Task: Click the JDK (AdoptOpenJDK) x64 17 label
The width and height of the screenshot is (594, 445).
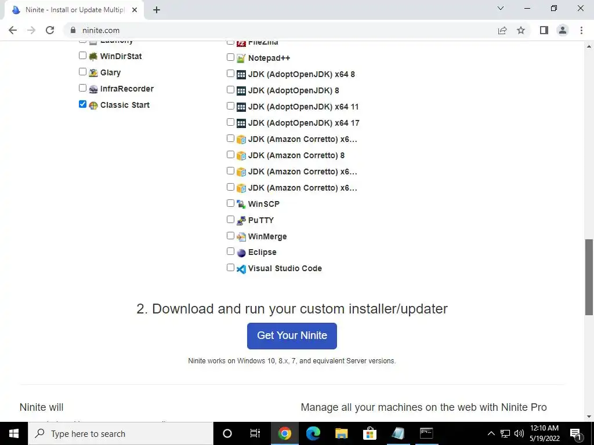Action: 304,123
